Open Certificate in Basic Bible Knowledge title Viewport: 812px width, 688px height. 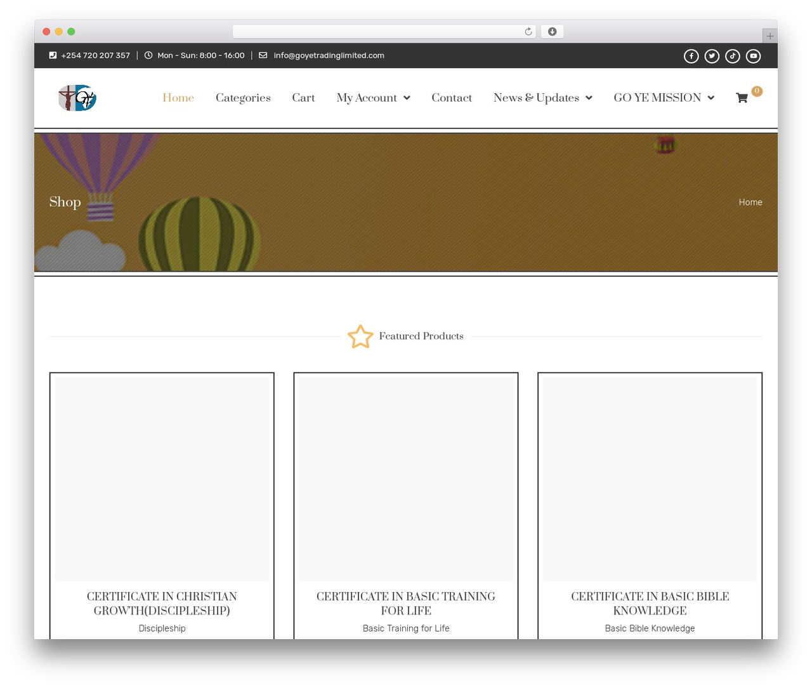coord(650,604)
